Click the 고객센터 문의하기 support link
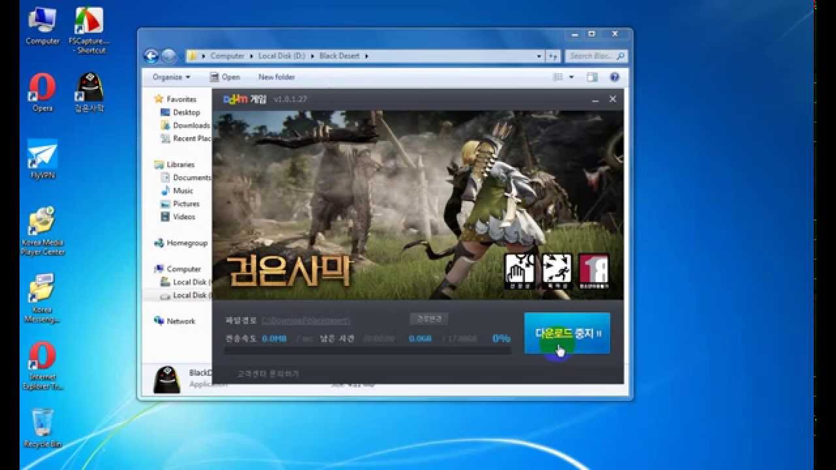 (268, 373)
